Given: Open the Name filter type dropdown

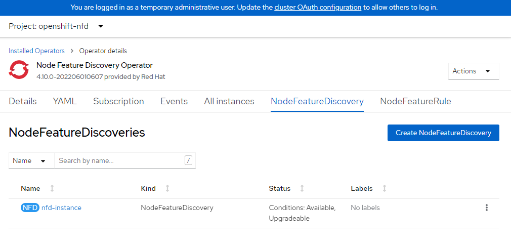Looking at the screenshot, I should tap(31, 160).
